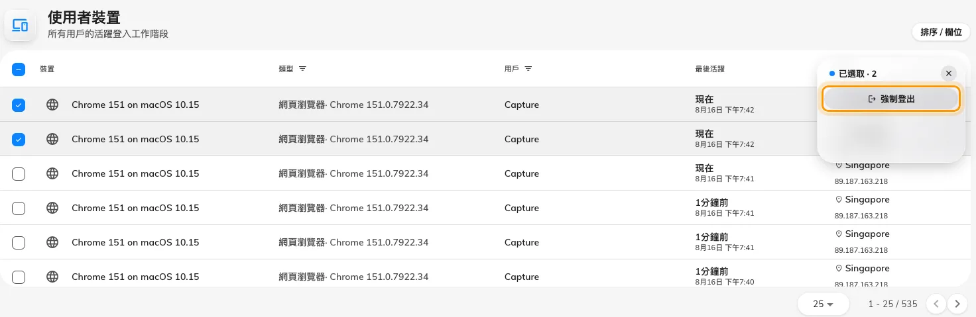Toggle the select-all header checkbox
The width and height of the screenshot is (976, 317).
coord(19,69)
